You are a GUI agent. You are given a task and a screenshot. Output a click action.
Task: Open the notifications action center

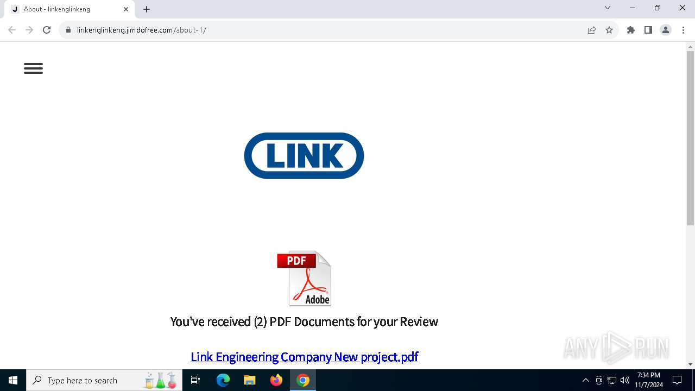(x=677, y=380)
